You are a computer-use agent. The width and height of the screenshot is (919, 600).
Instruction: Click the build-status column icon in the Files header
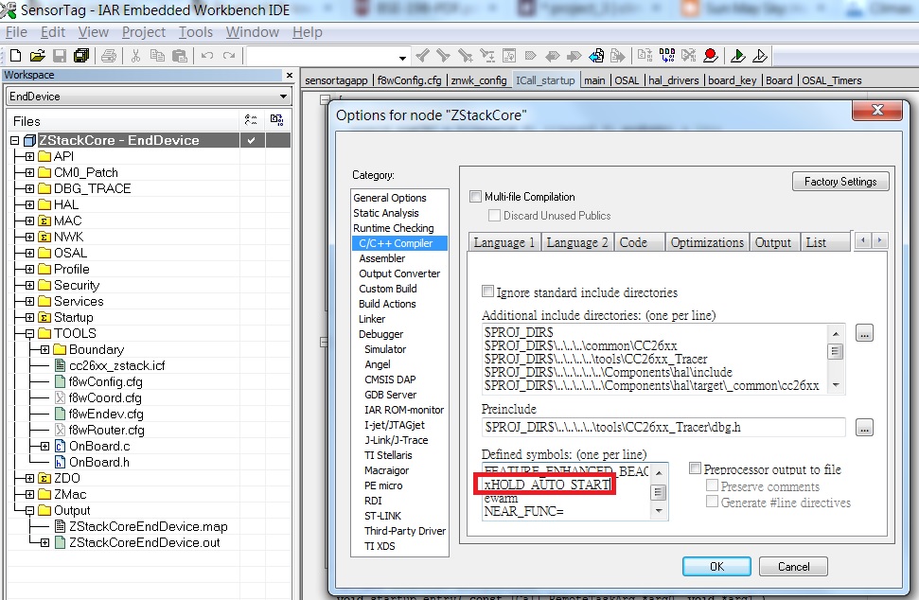(251, 121)
